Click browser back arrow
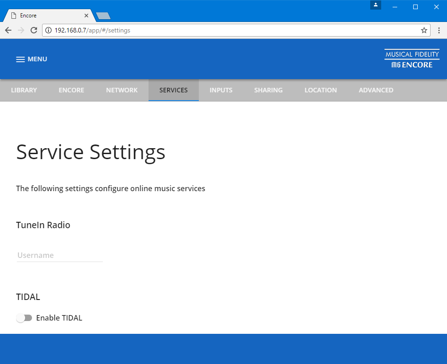 pos(8,30)
